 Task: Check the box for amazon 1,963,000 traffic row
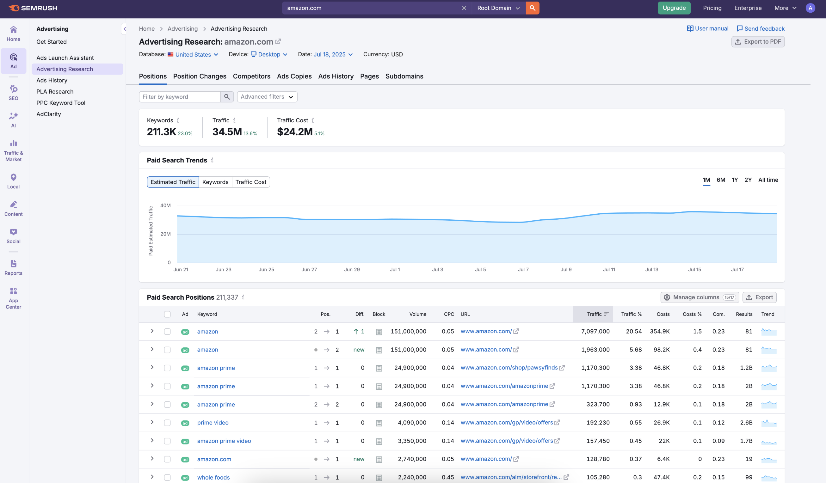(x=167, y=350)
